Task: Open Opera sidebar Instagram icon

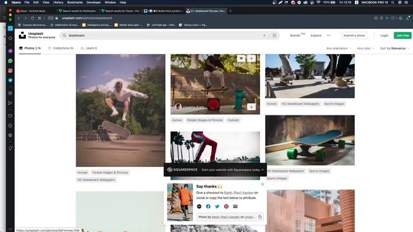Action: [x=10, y=70]
